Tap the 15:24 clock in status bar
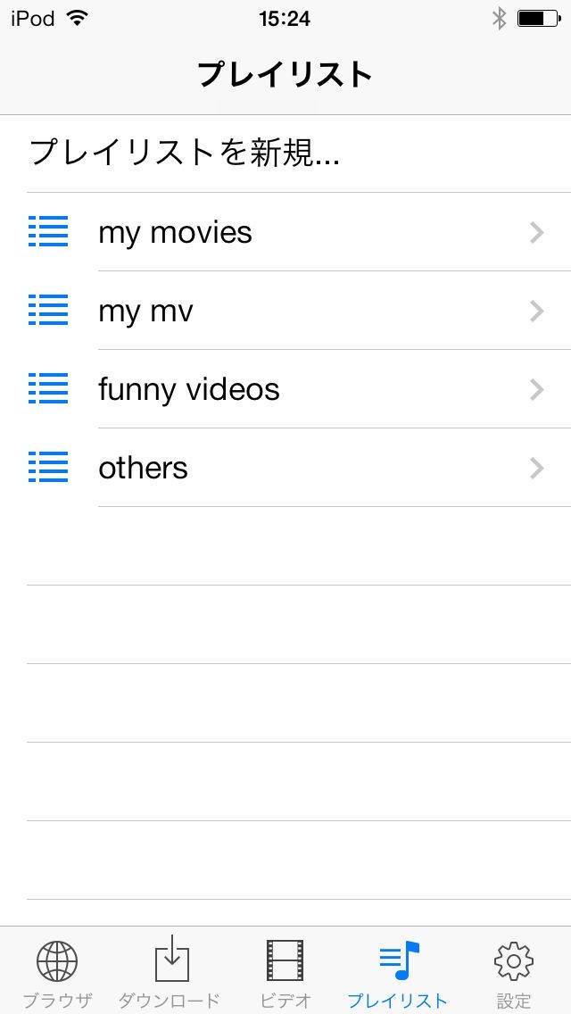This screenshot has width=571, height=1014. pyautogui.click(x=285, y=18)
